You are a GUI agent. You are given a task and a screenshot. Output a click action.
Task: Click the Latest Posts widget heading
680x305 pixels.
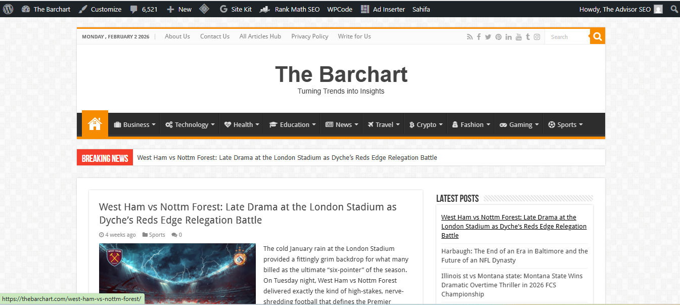(458, 198)
